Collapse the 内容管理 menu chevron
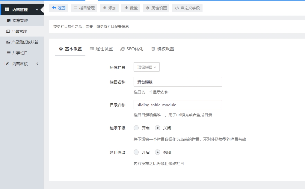305x189 pixels. [x=37, y=9]
